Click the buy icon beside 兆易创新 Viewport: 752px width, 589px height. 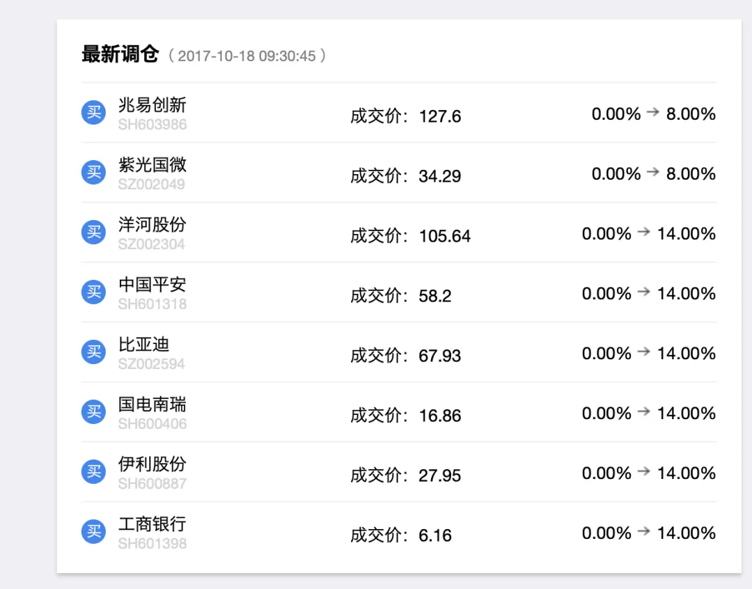pos(93,112)
